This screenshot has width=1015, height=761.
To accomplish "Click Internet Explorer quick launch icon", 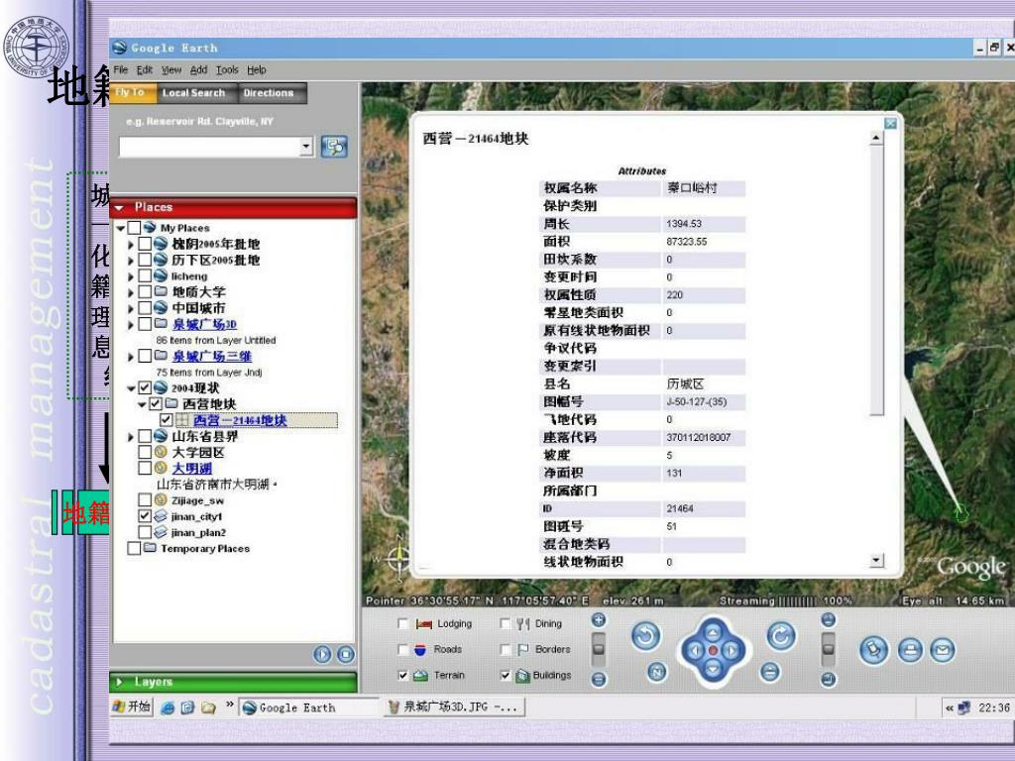I will click(x=168, y=707).
